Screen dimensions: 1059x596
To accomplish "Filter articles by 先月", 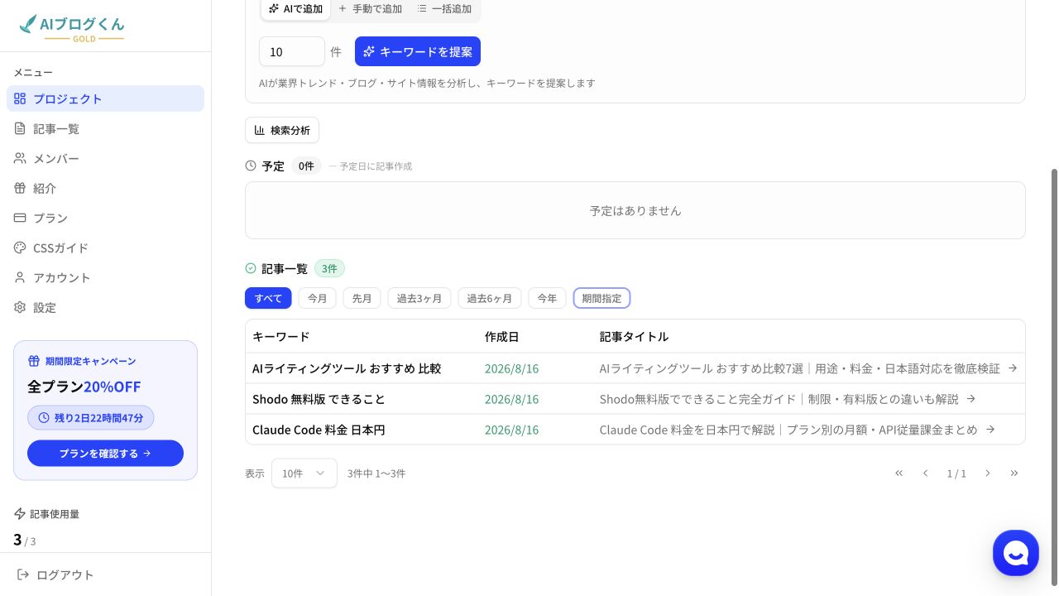I will [362, 298].
